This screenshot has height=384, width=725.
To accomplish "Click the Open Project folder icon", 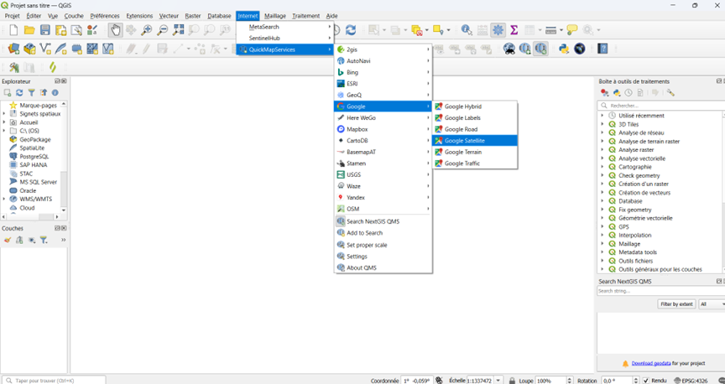I will pos(29,30).
